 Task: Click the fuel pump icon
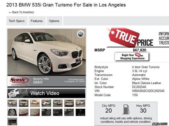(126, 109)
